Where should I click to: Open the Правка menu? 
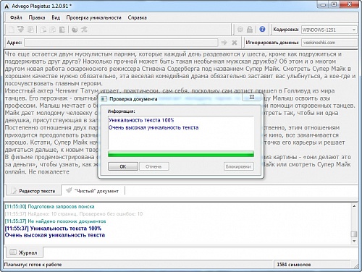tap(37, 17)
